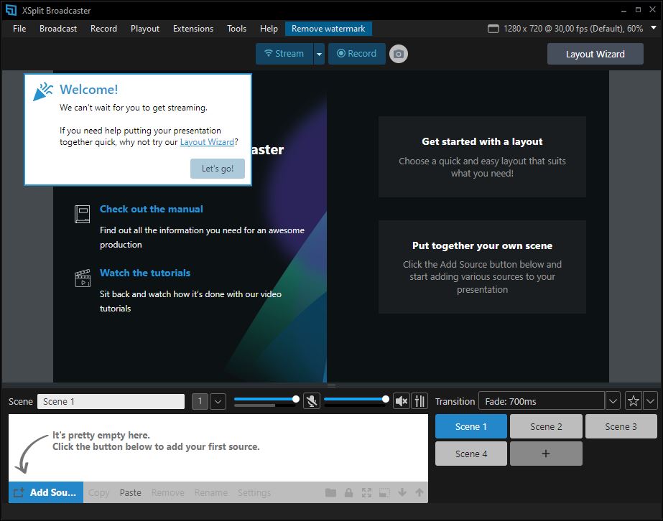Open the resolution settings dropdown arrow
Viewport: 663px width, 521px height.
(x=653, y=28)
